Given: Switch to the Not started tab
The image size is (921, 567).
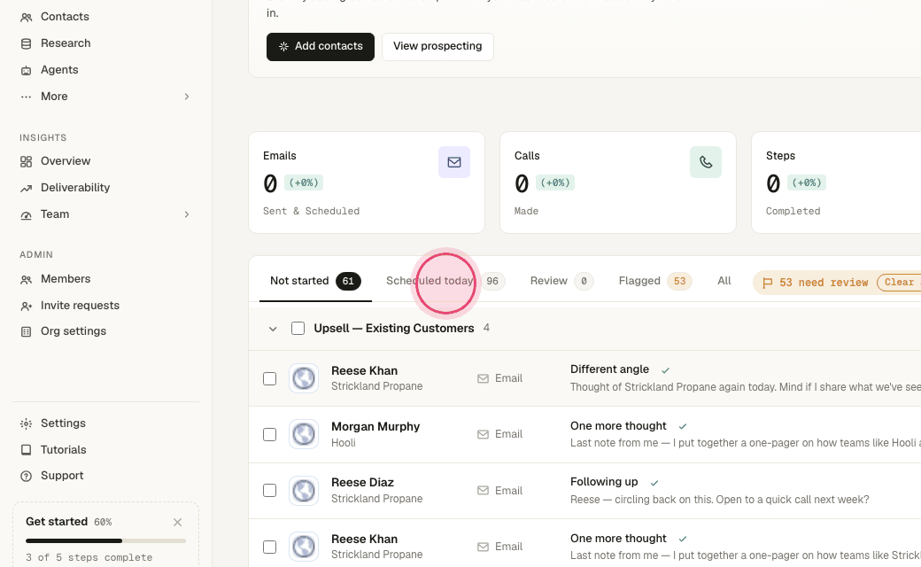Looking at the screenshot, I should point(315,281).
